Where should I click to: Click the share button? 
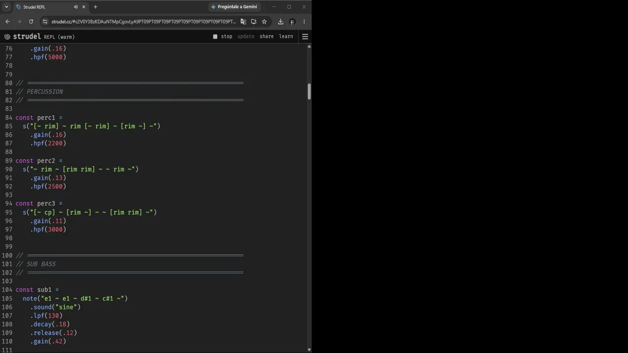(266, 37)
